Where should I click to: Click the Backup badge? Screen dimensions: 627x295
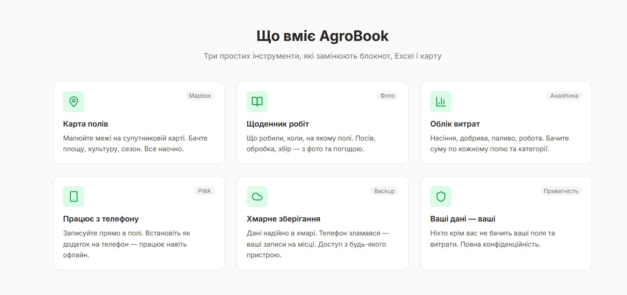[384, 191]
